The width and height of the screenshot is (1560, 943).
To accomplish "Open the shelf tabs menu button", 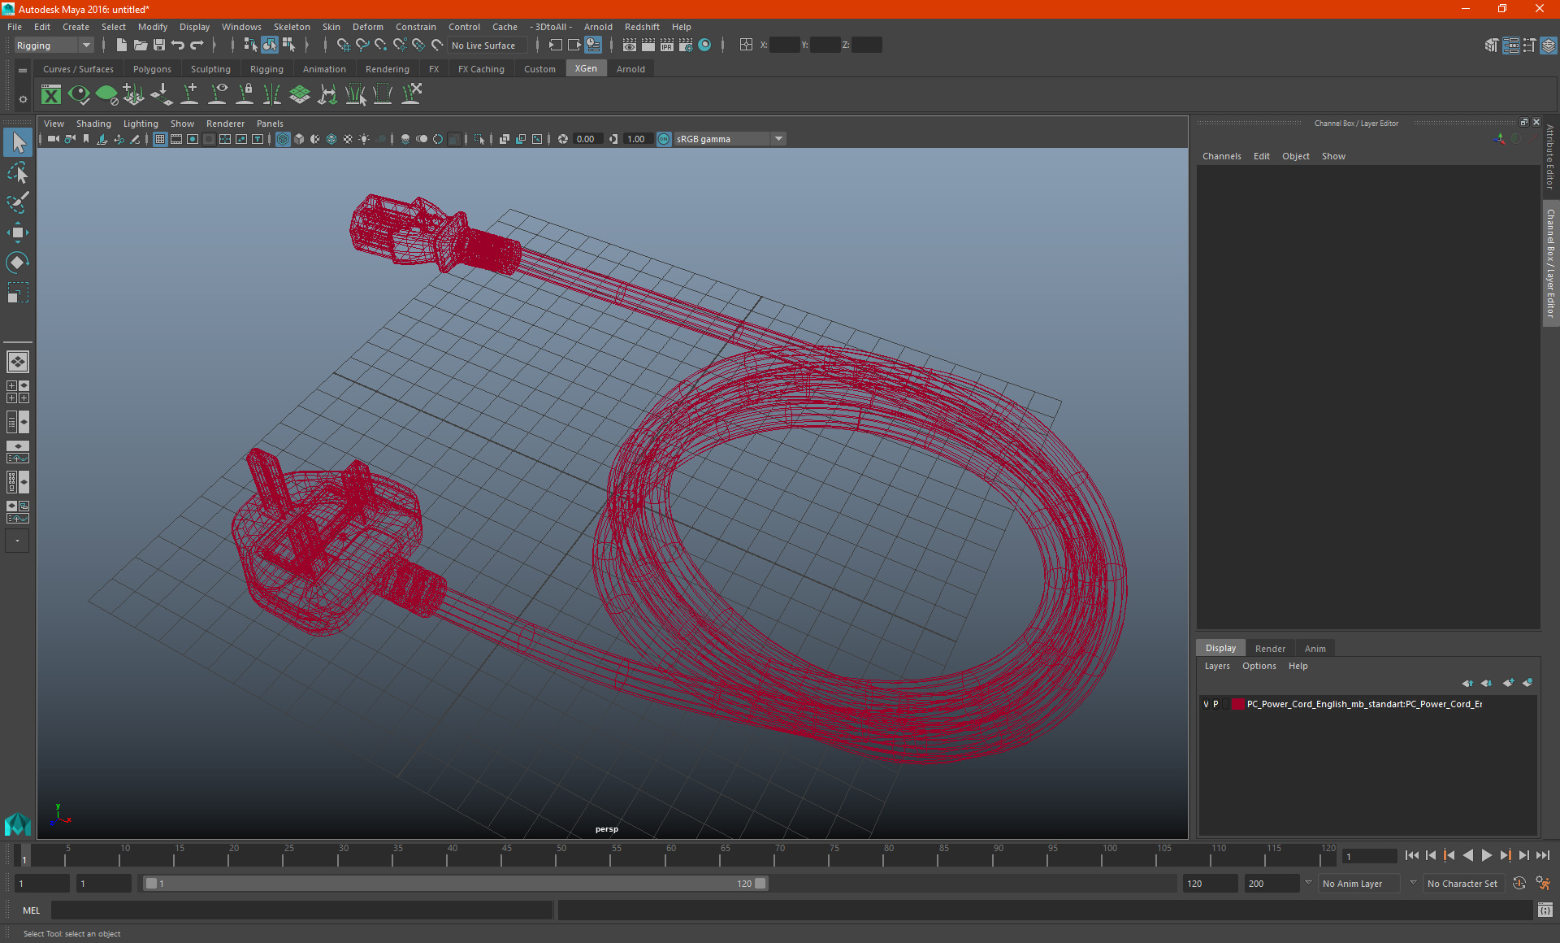I will point(23,71).
